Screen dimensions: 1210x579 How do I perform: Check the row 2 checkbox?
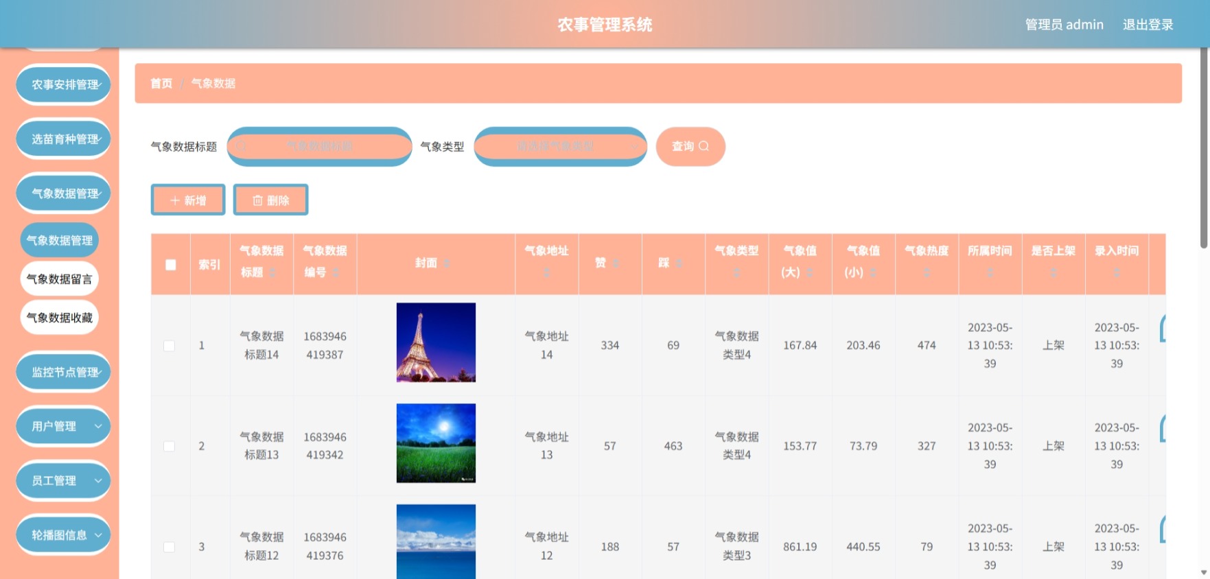click(169, 446)
